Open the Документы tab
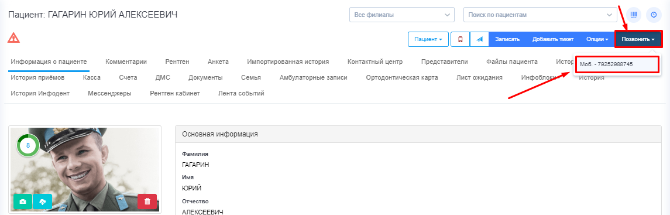Viewport: 670px width, 215px height. [205, 77]
